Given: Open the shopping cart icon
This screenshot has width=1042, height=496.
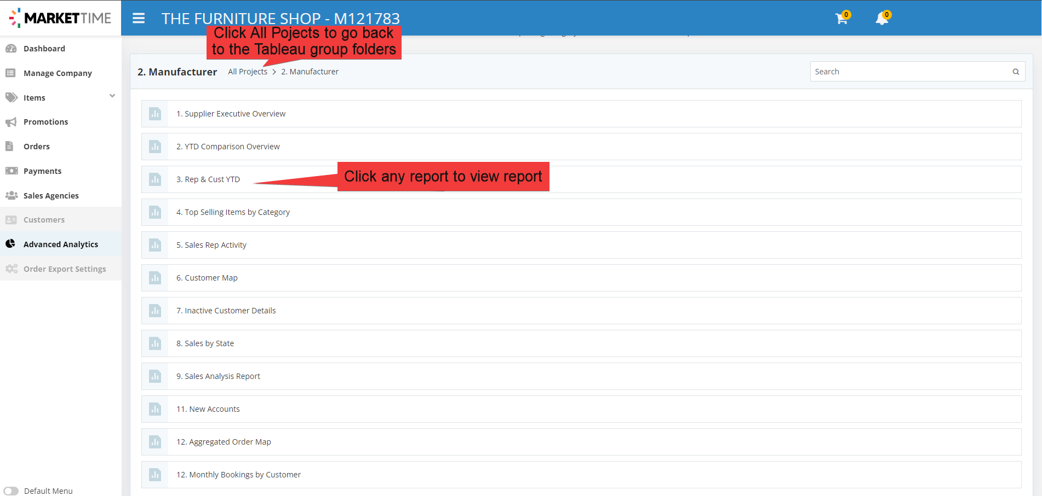Looking at the screenshot, I should click(x=841, y=19).
